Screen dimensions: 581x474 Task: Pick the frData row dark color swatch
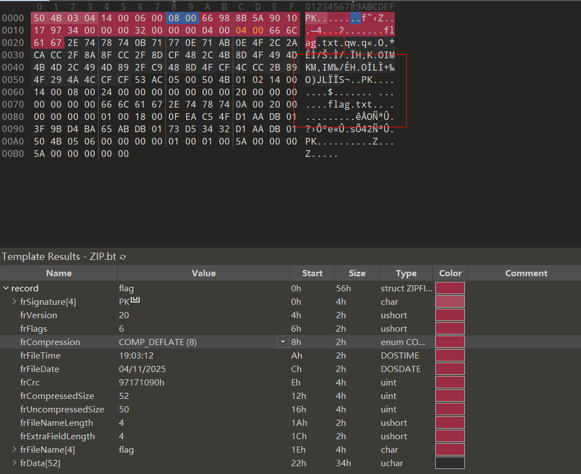click(450, 463)
